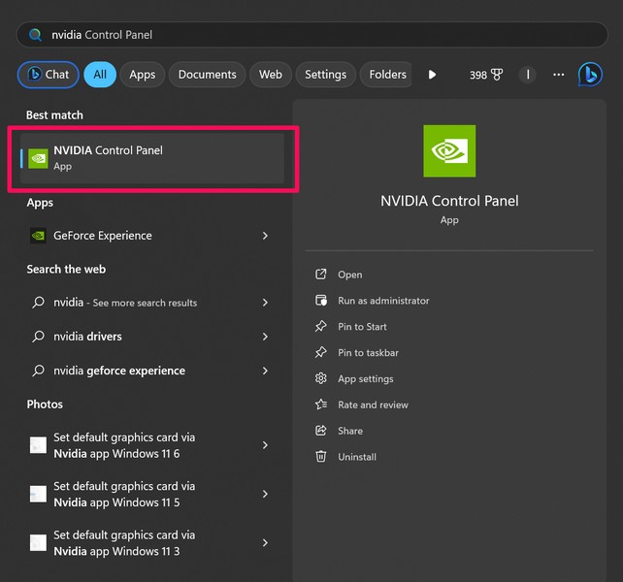Viewport: 623px width, 582px height.
Task: Choose Pin to taskbar
Action: [368, 353]
